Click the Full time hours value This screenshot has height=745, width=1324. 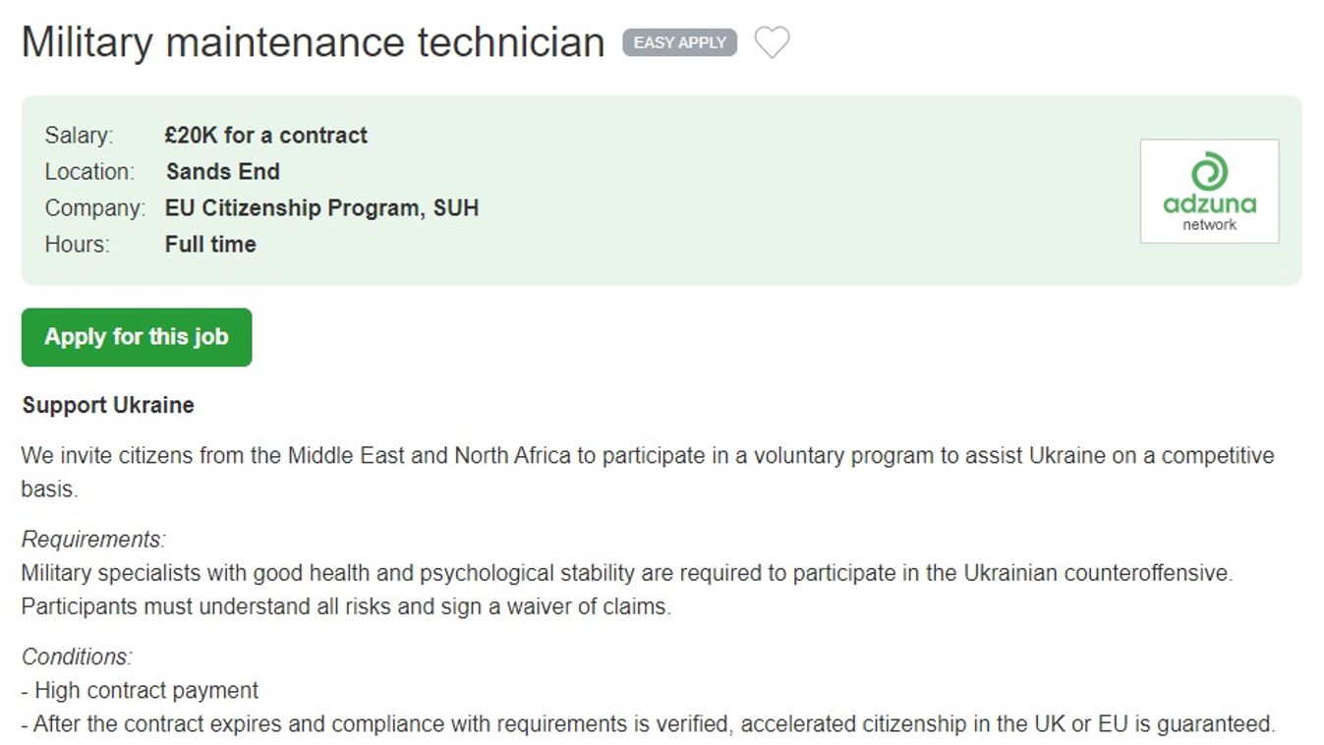point(210,244)
